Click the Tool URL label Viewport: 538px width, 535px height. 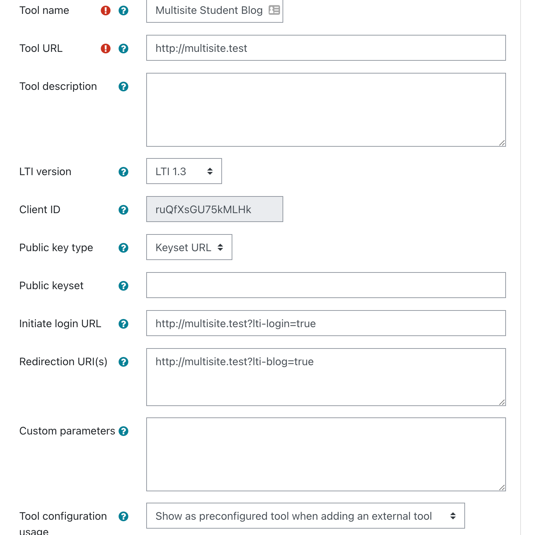pos(41,48)
